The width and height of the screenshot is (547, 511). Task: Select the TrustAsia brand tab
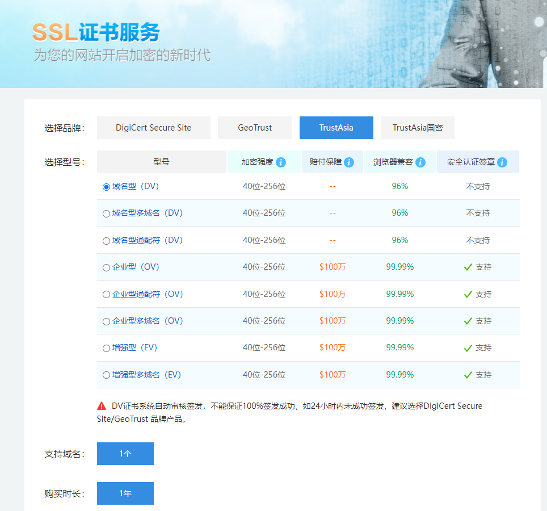pyautogui.click(x=336, y=128)
